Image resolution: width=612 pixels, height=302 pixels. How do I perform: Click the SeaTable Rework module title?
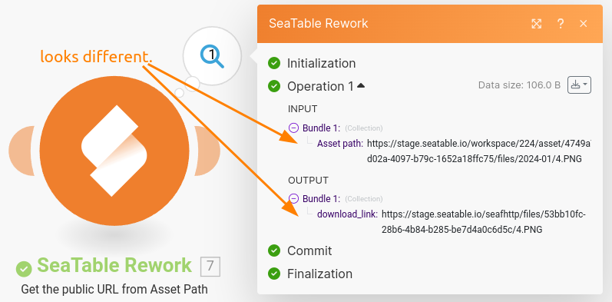(114, 266)
